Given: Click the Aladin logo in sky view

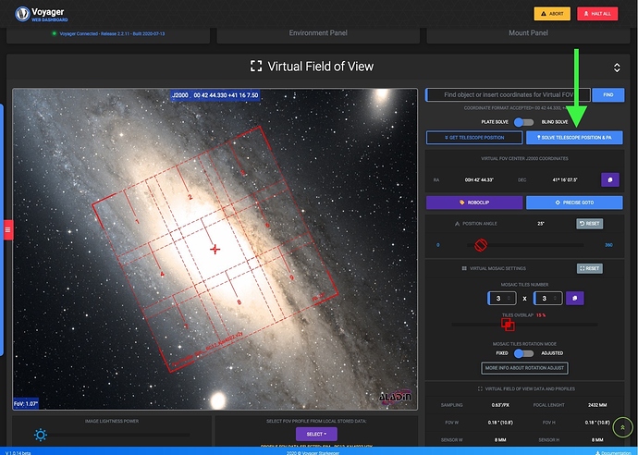Looking at the screenshot, I should (x=395, y=397).
